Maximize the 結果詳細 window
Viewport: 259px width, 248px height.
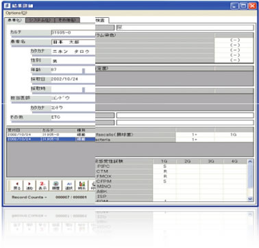(243, 5)
